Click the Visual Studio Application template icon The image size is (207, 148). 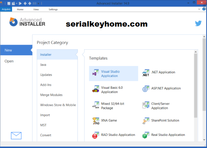coord(96,72)
